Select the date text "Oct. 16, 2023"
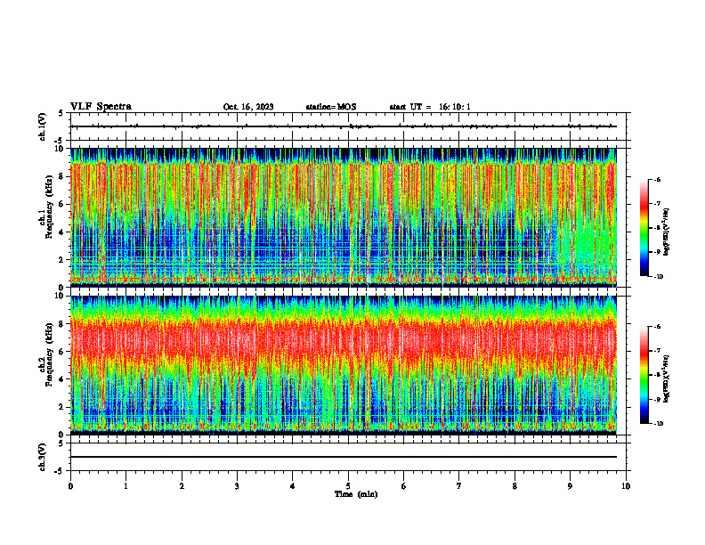The width and height of the screenshot is (705, 545). [248, 107]
